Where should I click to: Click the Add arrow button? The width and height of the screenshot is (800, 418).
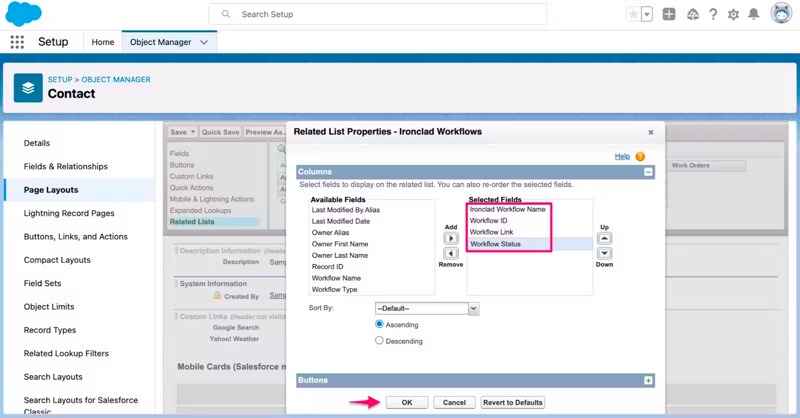(451, 238)
